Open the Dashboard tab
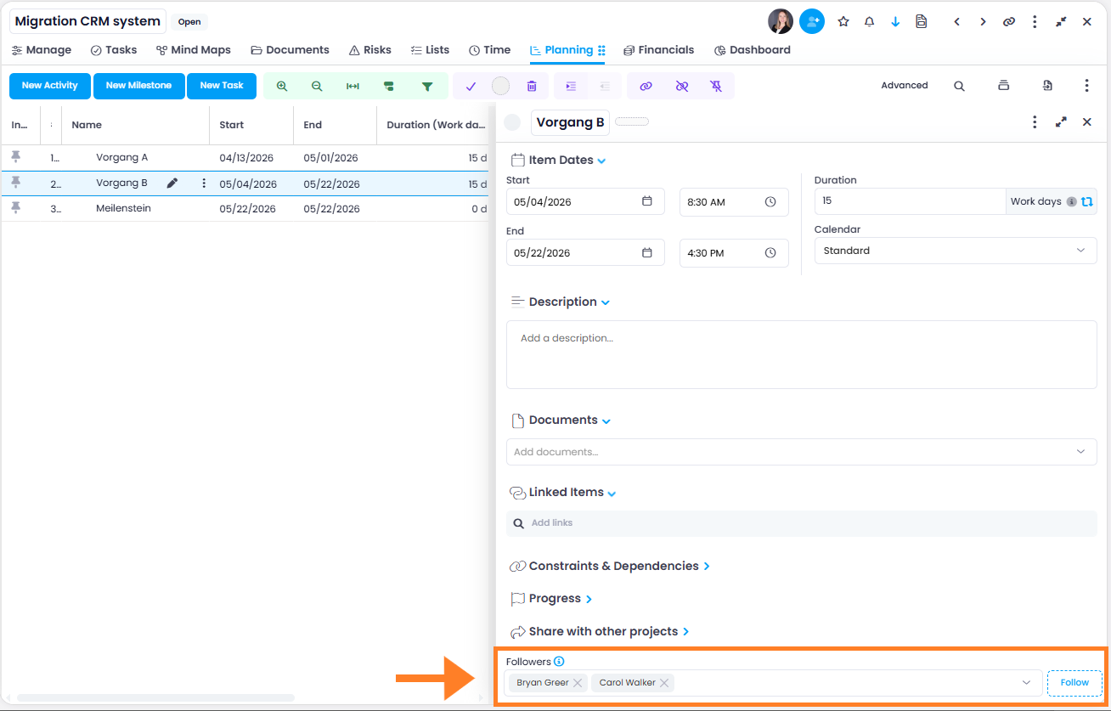This screenshot has height=711, width=1111. [x=753, y=50]
